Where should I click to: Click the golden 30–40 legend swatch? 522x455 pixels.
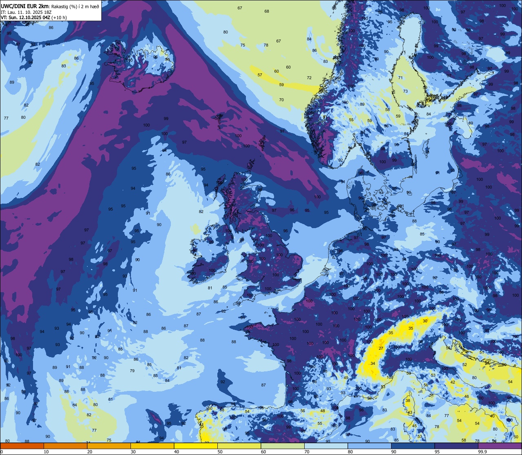point(152,446)
